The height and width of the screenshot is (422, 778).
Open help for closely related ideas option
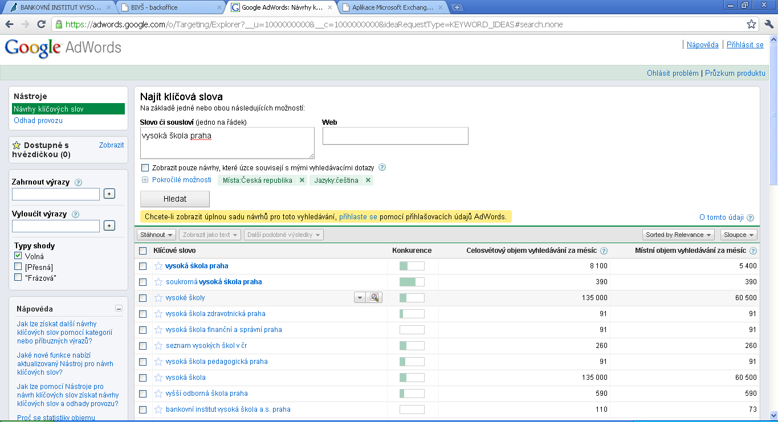[x=382, y=167]
